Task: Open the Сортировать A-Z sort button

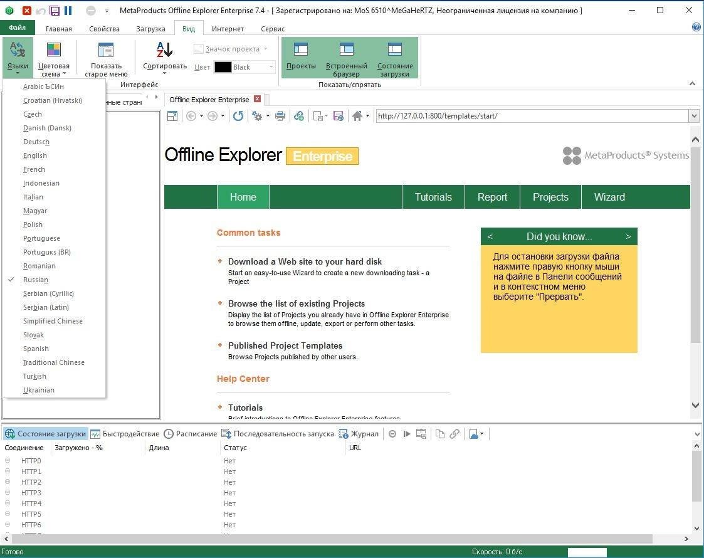Action: coord(164,58)
